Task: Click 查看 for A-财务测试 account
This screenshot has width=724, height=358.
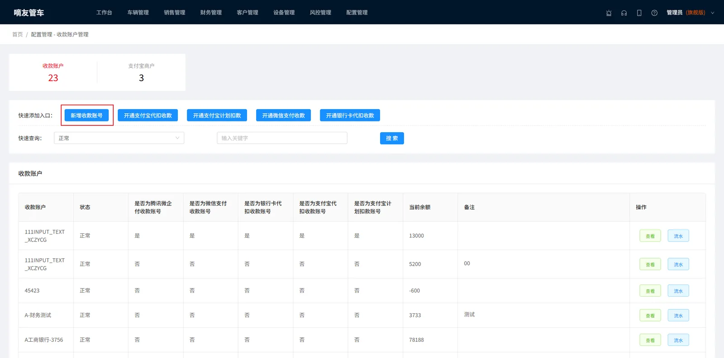Action: coord(650,316)
